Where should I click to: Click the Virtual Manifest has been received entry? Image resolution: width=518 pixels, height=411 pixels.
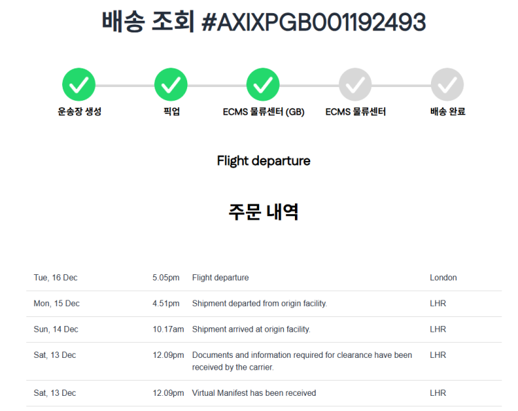coord(253,393)
